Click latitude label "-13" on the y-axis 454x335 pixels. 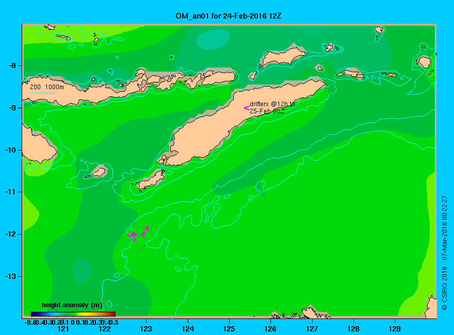point(10,276)
